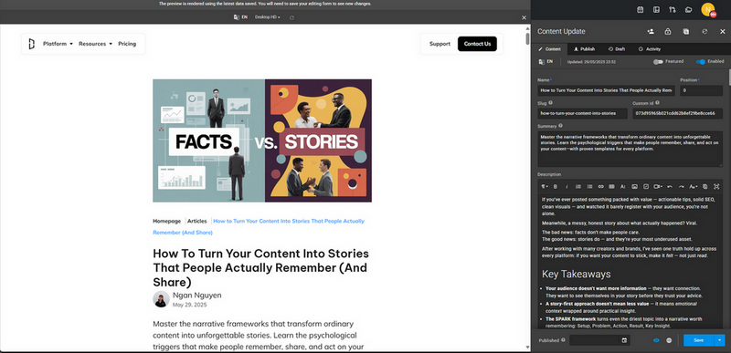Click the Custom id input field
Screen dimensions: 731x353
(677, 113)
